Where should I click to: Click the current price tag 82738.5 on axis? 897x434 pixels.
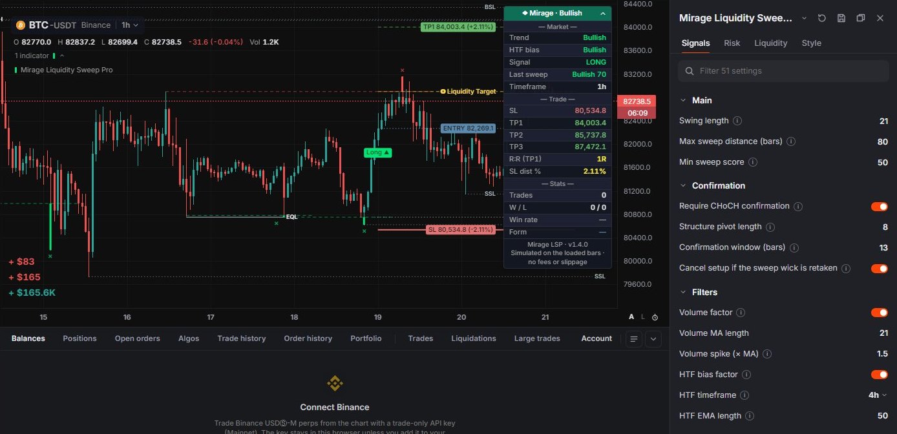click(637, 101)
